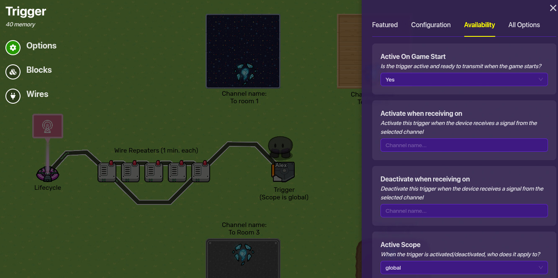Open the Configuration tab
Image resolution: width=558 pixels, height=278 pixels.
pyautogui.click(x=431, y=25)
